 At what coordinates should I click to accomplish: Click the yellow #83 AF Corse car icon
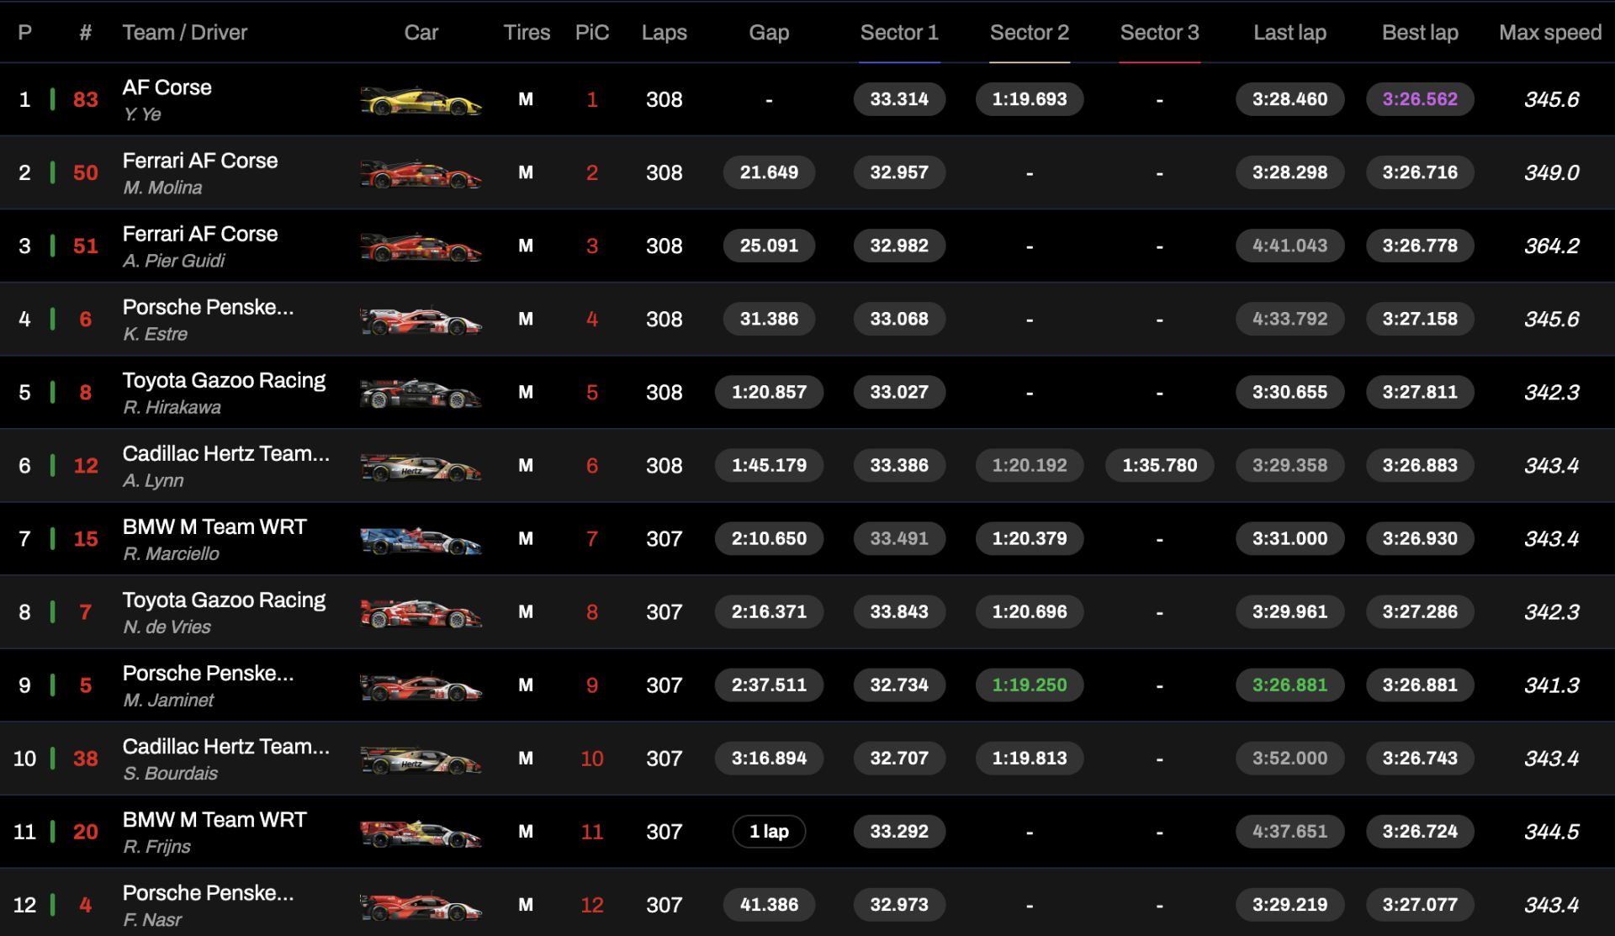click(421, 100)
